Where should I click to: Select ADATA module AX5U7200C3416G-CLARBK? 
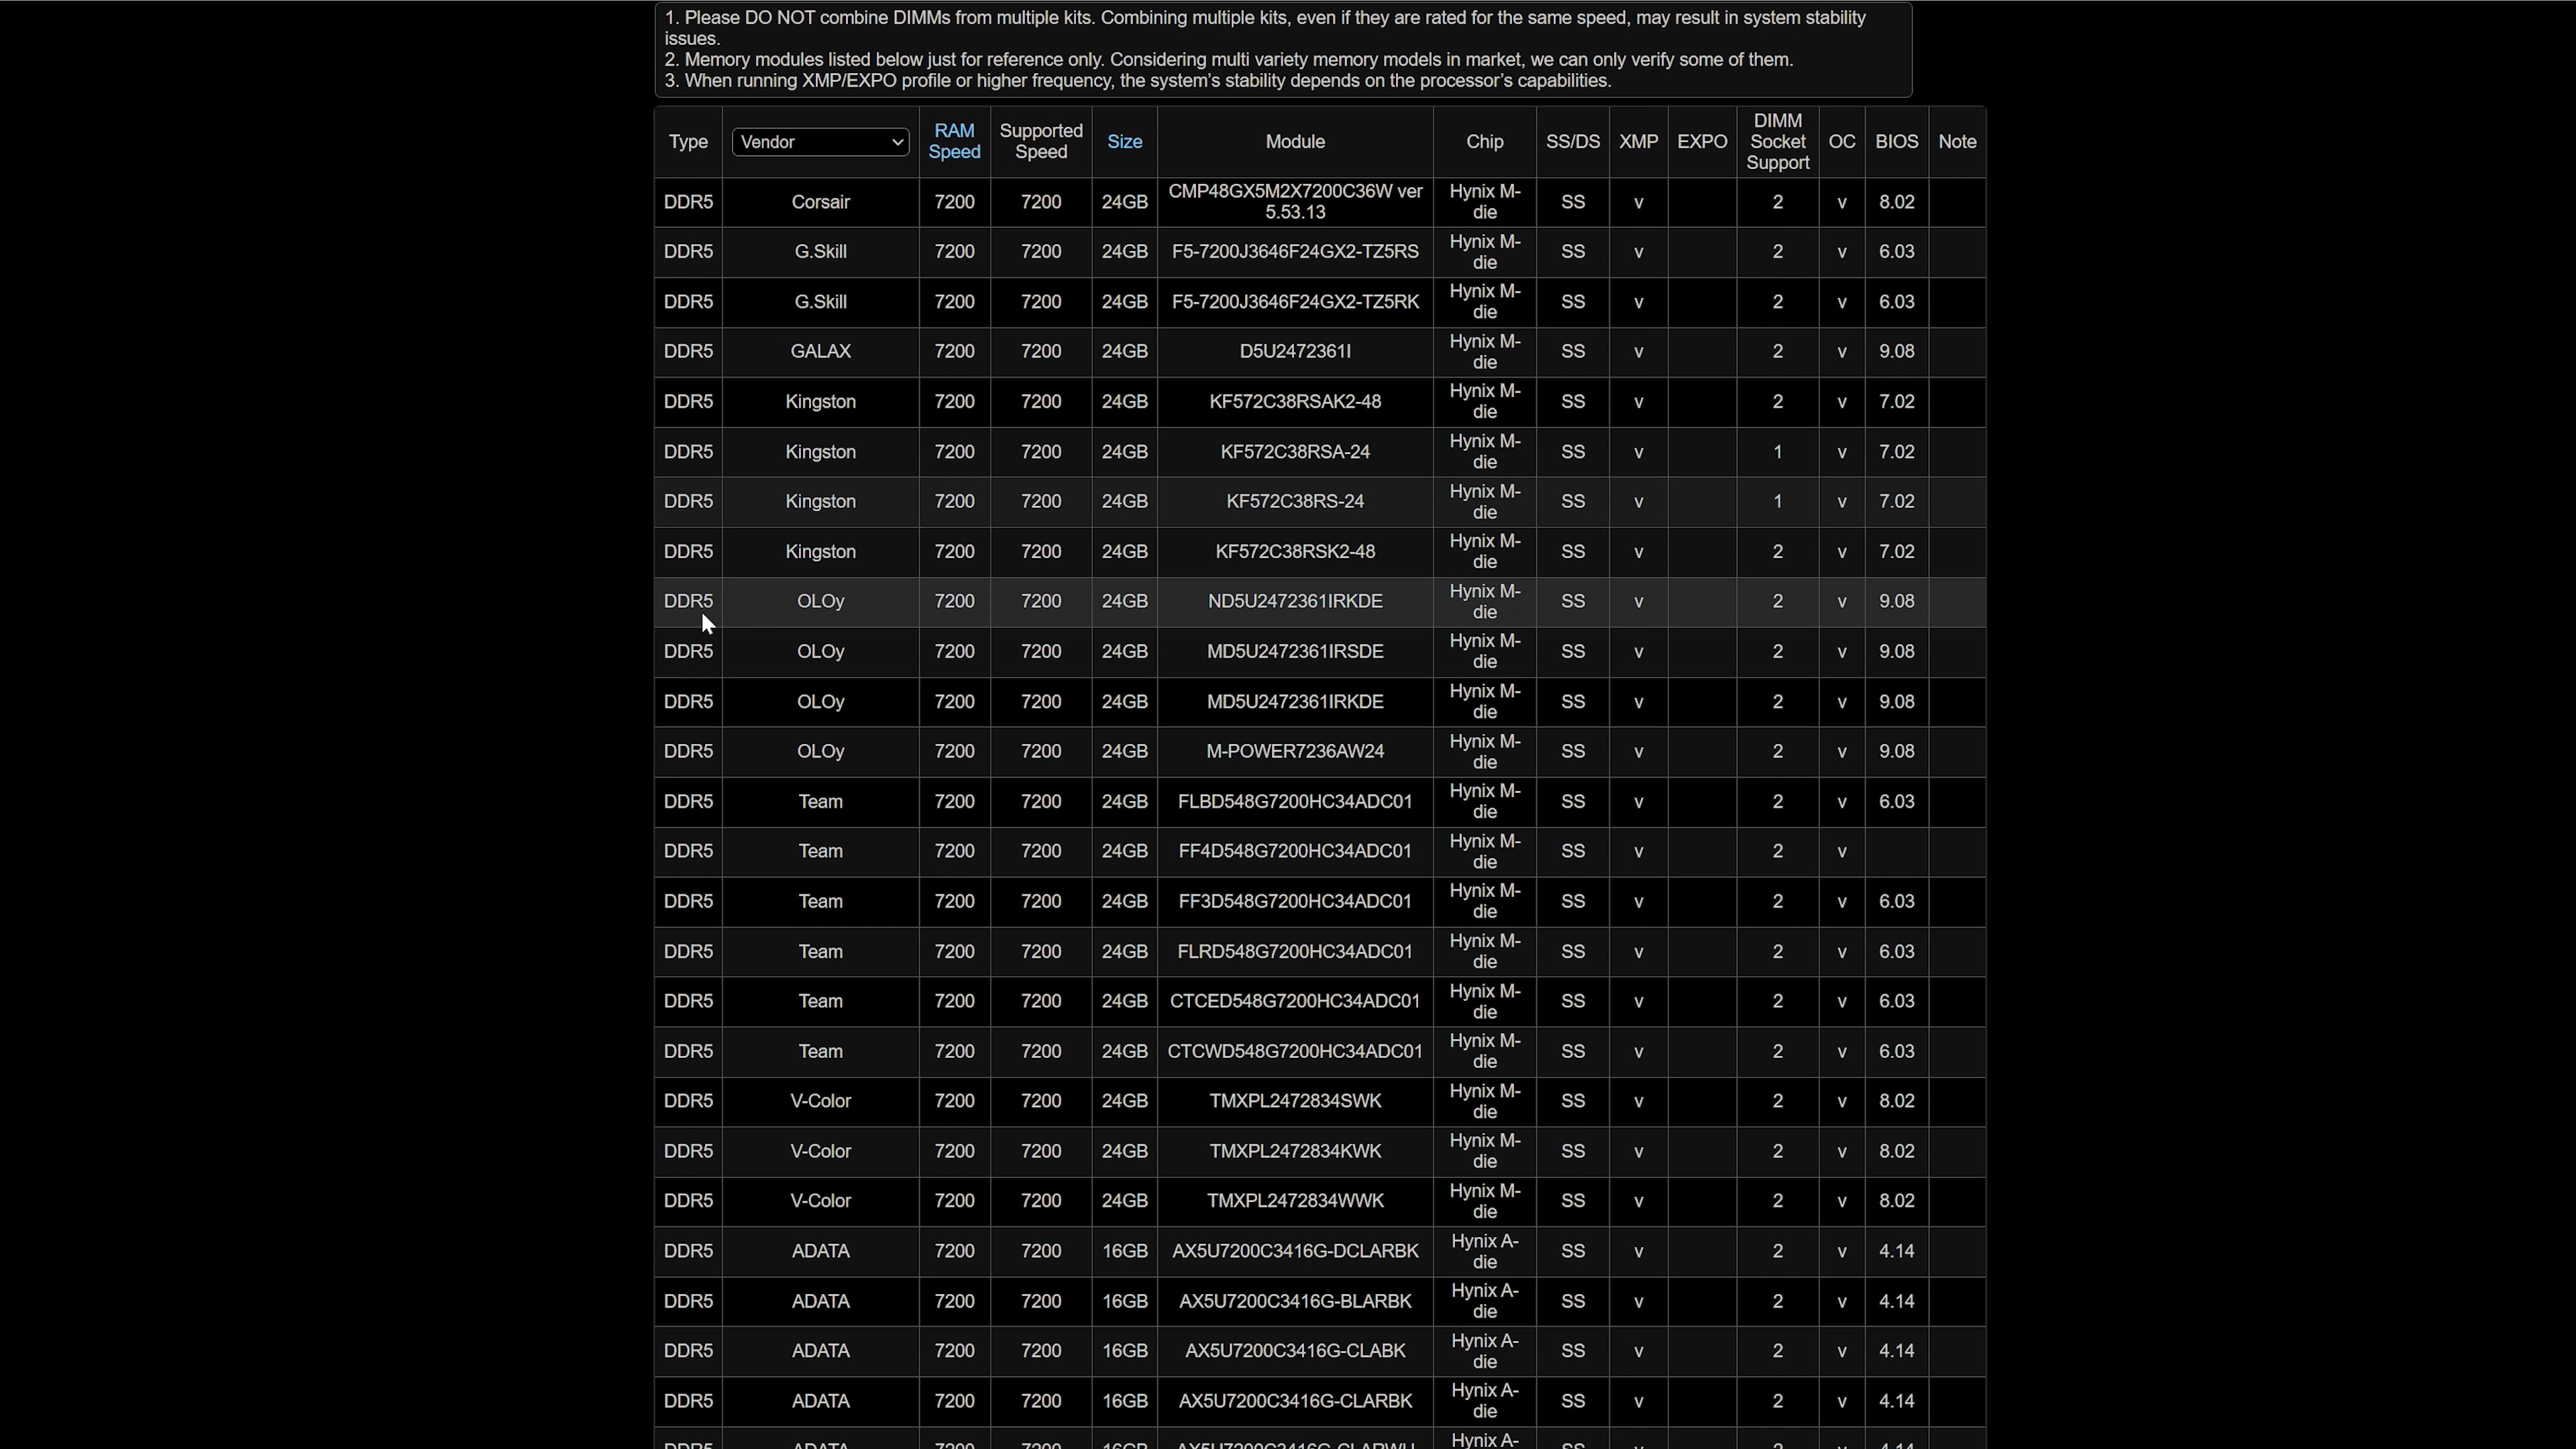click(x=1295, y=1402)
